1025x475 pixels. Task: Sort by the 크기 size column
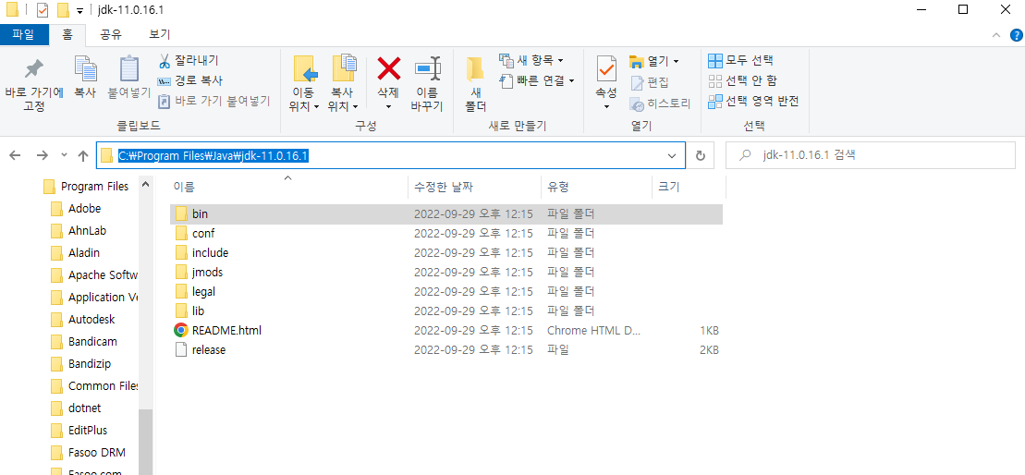689,187
